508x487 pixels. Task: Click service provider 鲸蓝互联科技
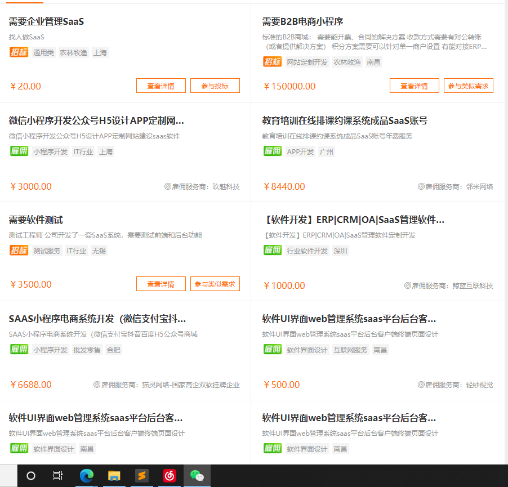(x=473, y=285)
